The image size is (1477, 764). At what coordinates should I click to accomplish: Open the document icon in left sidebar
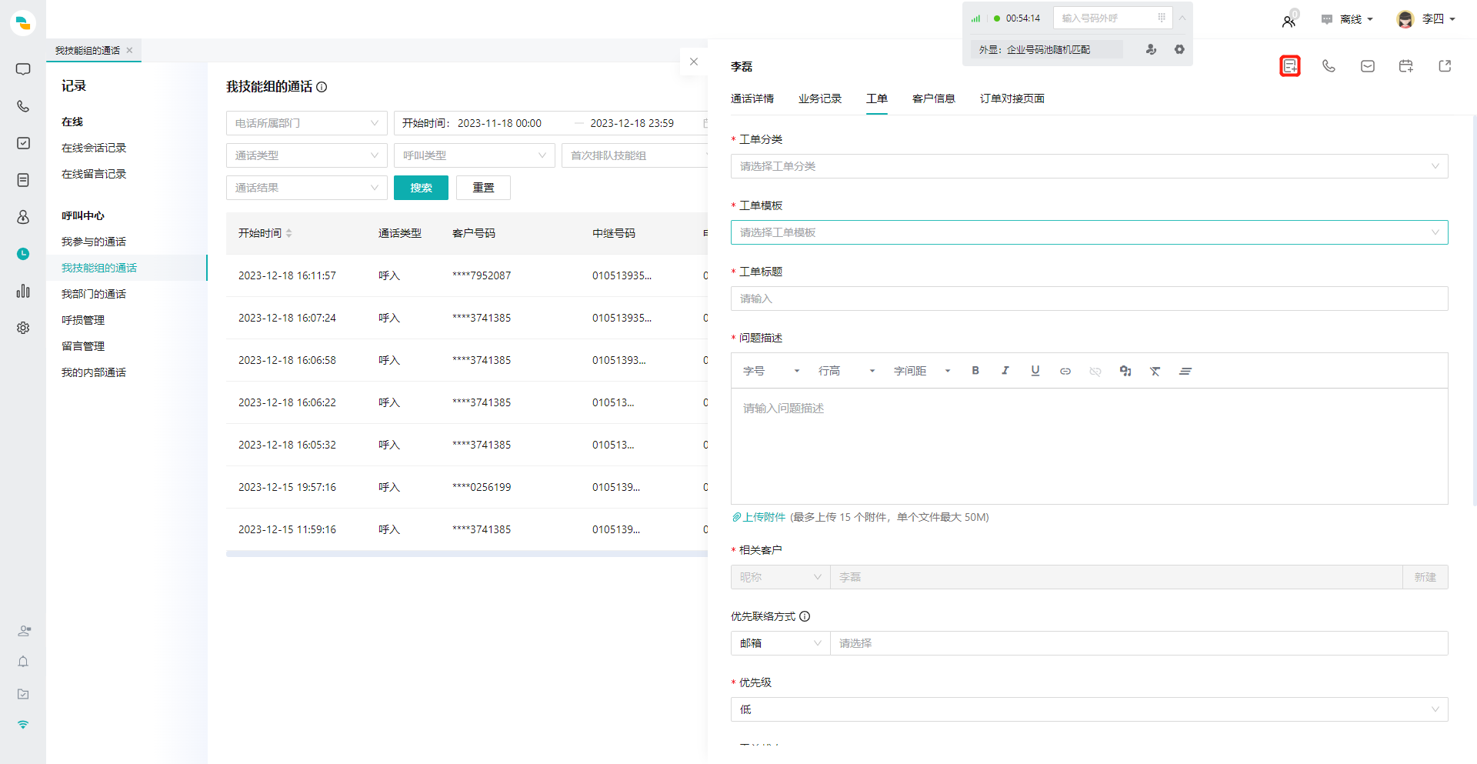click(x=23, y=180)
